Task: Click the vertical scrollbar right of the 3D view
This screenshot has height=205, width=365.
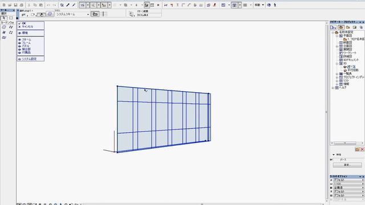Action: point(326,112)
